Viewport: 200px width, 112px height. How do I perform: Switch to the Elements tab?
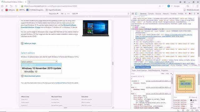coord(143,14)
